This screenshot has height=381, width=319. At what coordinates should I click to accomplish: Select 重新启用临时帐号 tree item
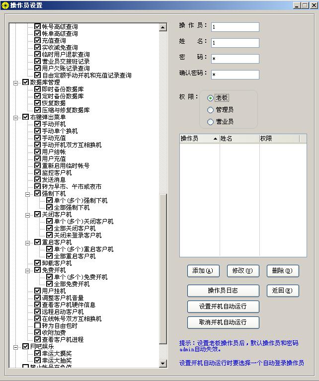[x=66, y=166]
